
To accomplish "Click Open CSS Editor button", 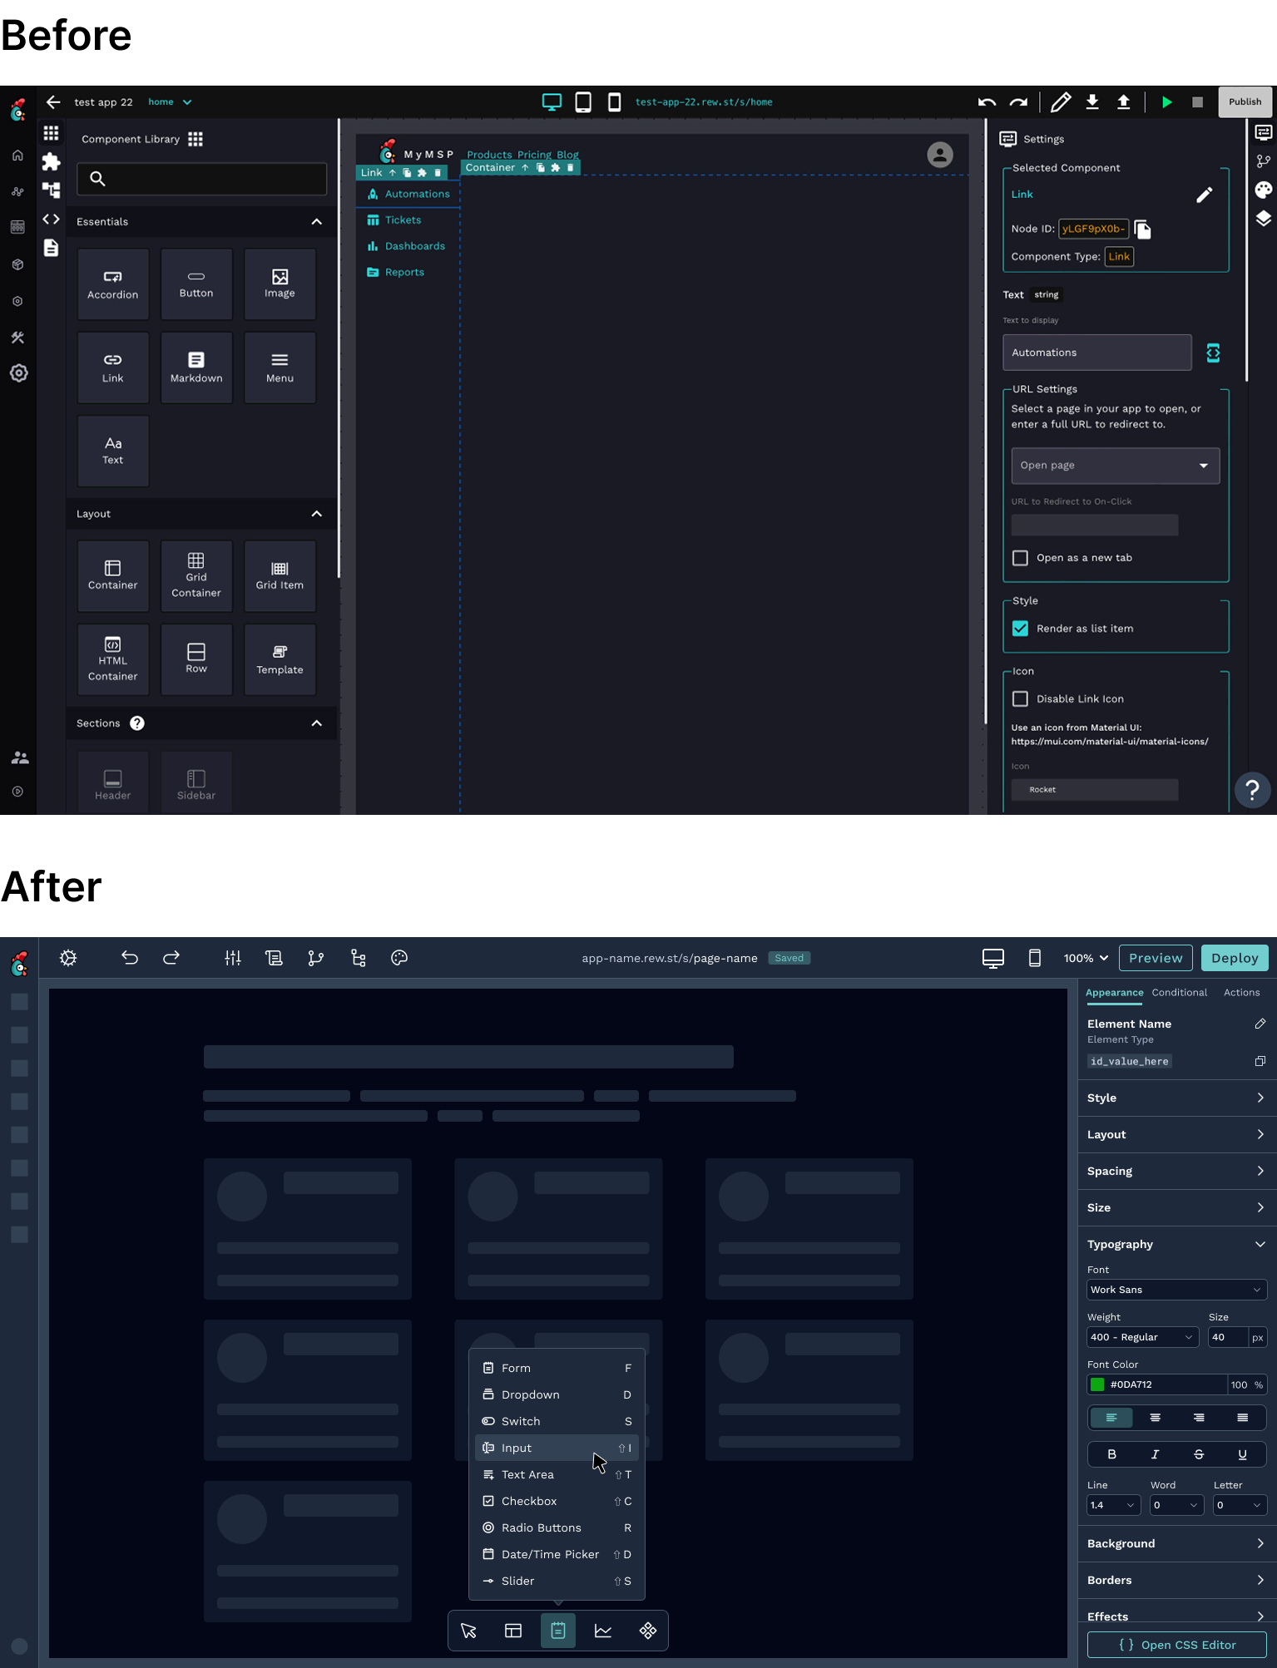I will tap(1176, 1645).
